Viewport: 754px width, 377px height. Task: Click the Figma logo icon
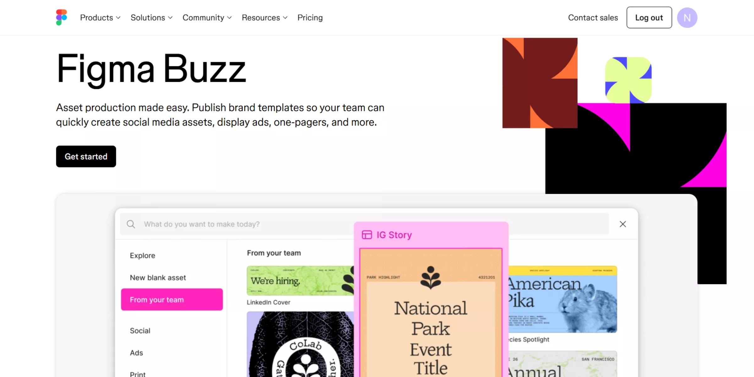pyautogui.click(x=62, y=17)
